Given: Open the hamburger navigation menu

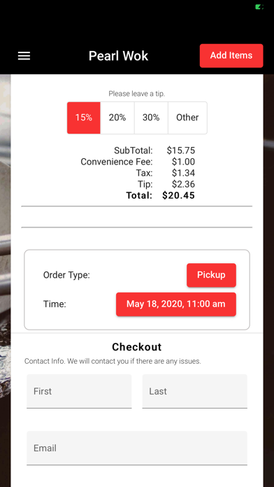Looking at the screenshot, I should 24,56.
